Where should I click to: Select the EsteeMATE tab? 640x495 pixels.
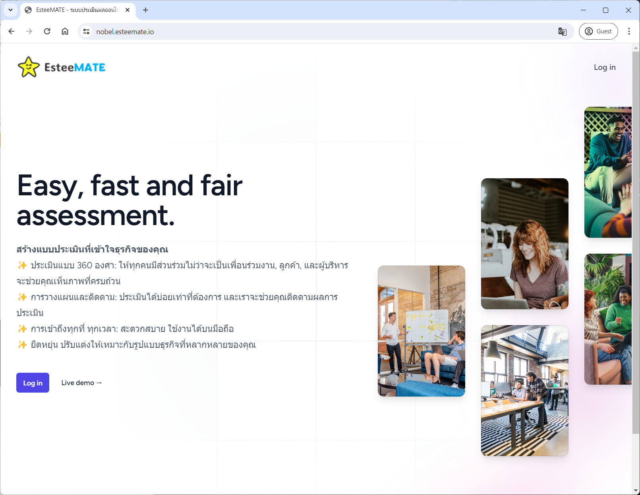click(x=75, y=10)
